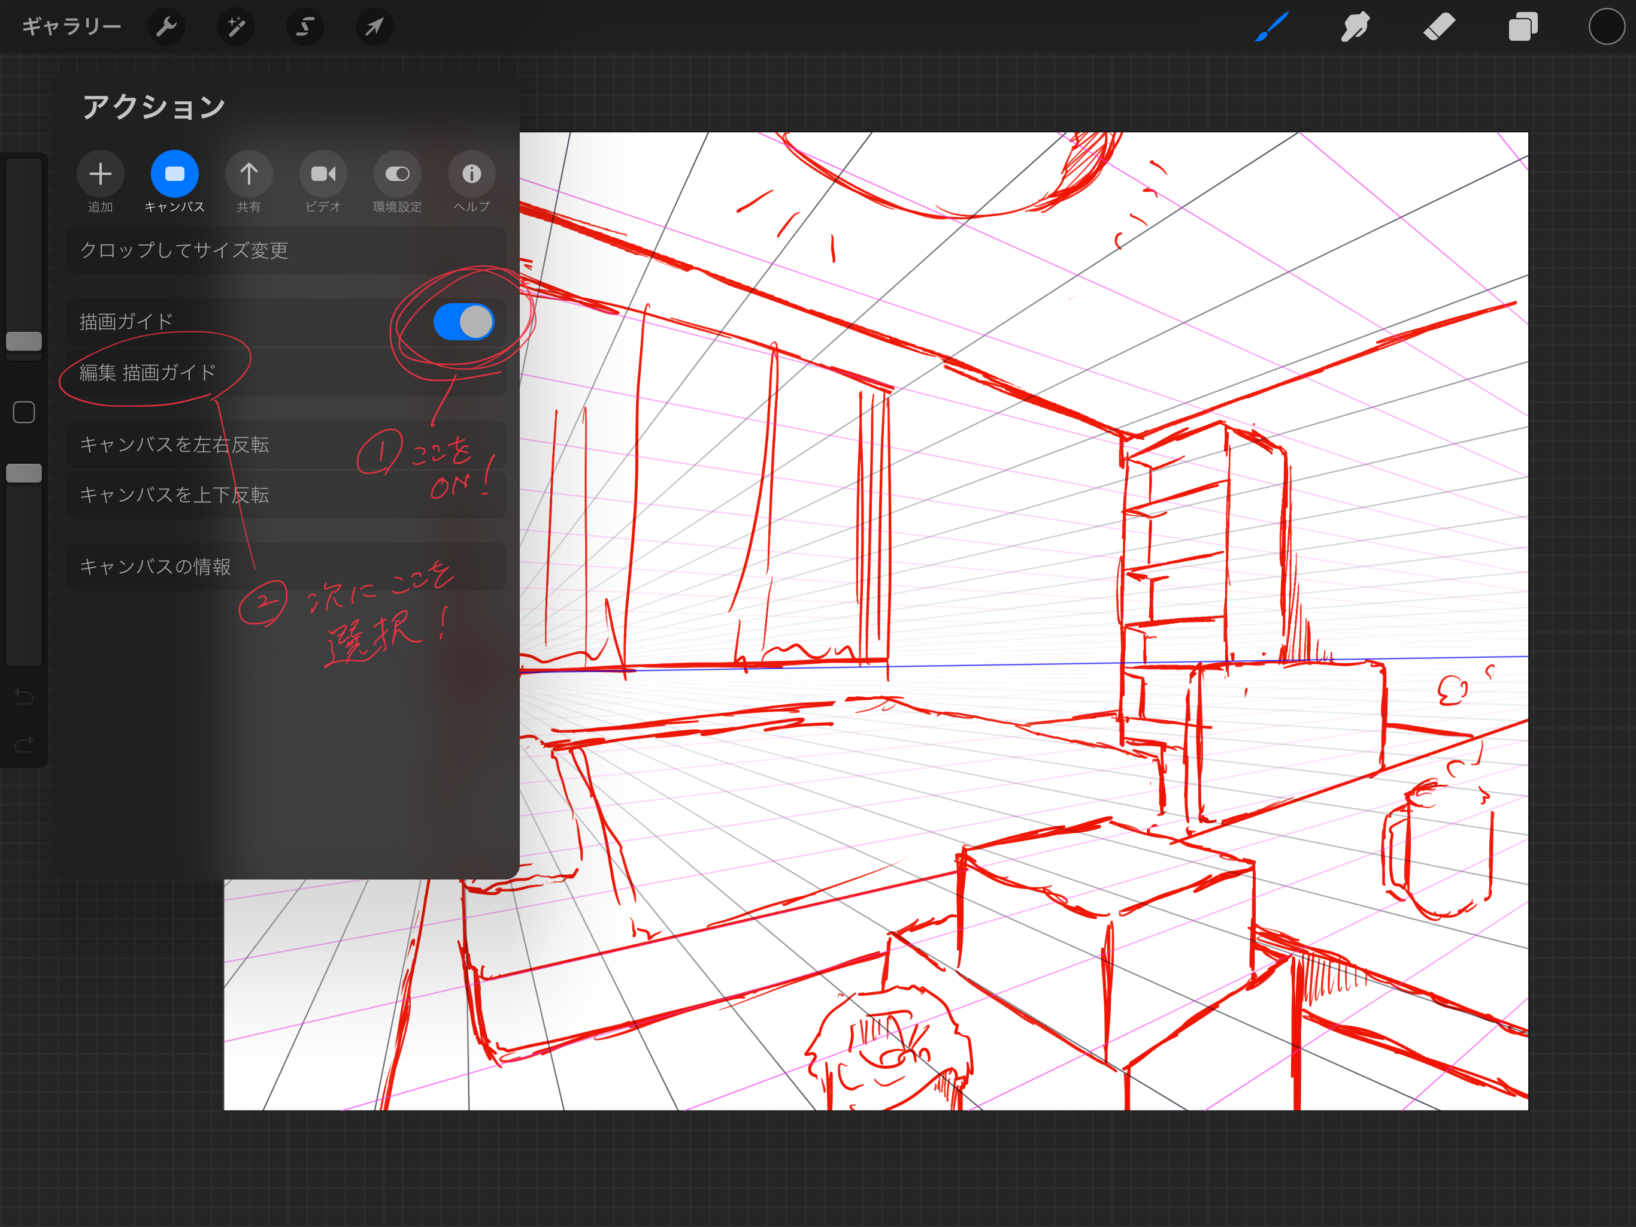Select the Brush tool

point(1272,26)
